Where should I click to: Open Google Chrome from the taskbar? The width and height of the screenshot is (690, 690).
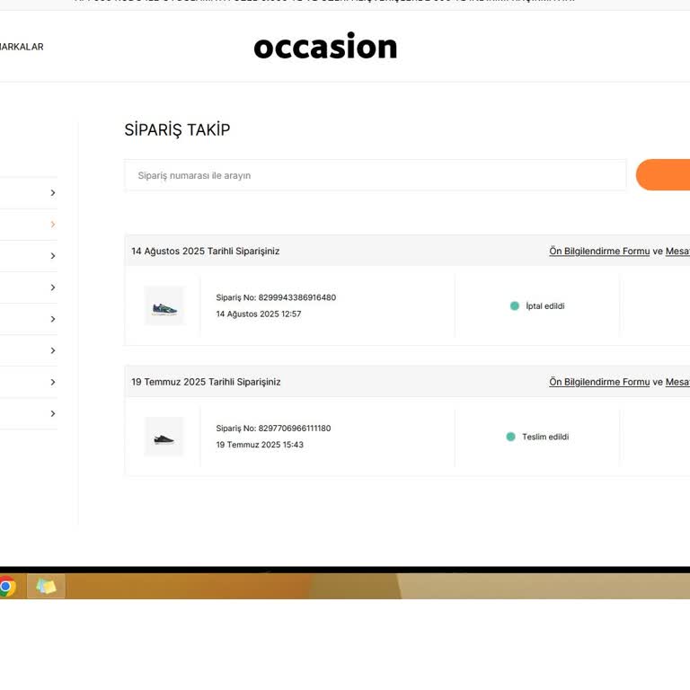(x=7, y=587)
